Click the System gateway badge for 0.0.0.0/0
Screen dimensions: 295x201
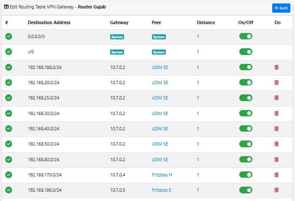coord(117,37)
